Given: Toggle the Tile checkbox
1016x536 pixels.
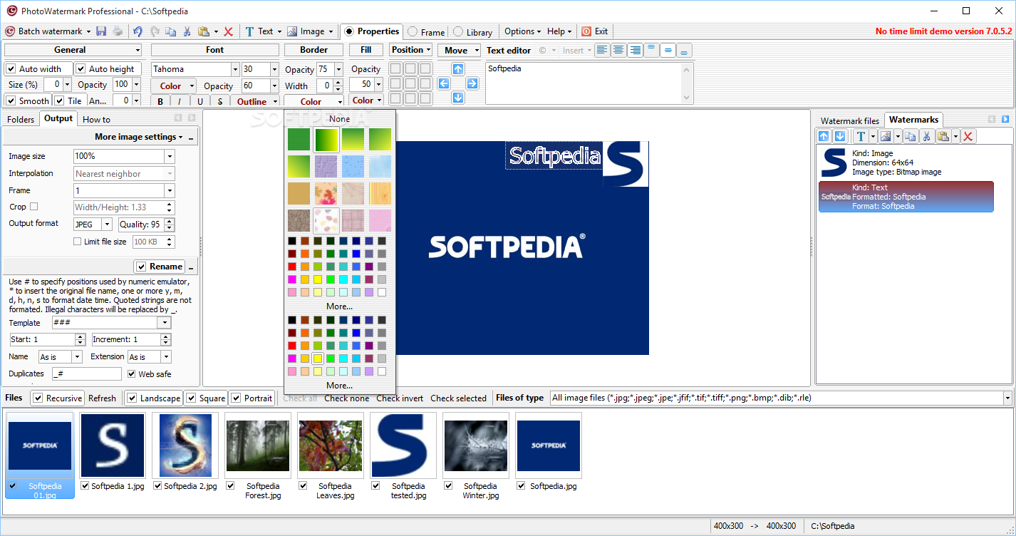Looking at the screenshot, I should [x=59, y=100].
